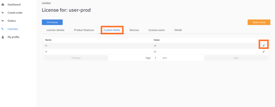Click the Licenses key icon in sidebar
The image size is (275, 107).
(3, 29)
